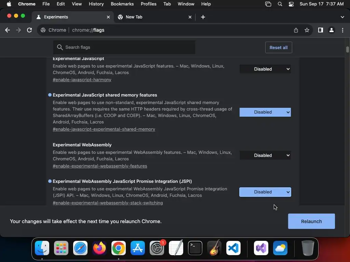Open Experimental JavaScript state dropdown
Image resolution: width=350 pixels, height=262 pixels.
point(265,69)
